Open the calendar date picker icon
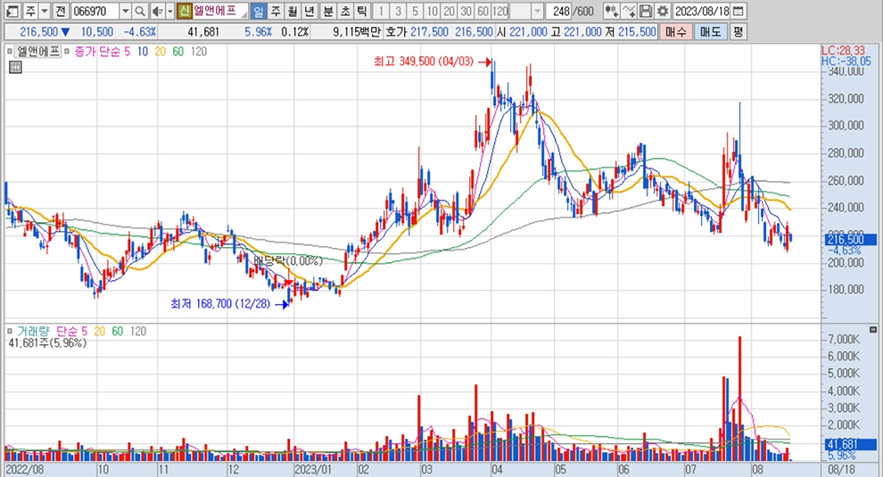Screen dimensions: 883x477 [x=738, y=12]
